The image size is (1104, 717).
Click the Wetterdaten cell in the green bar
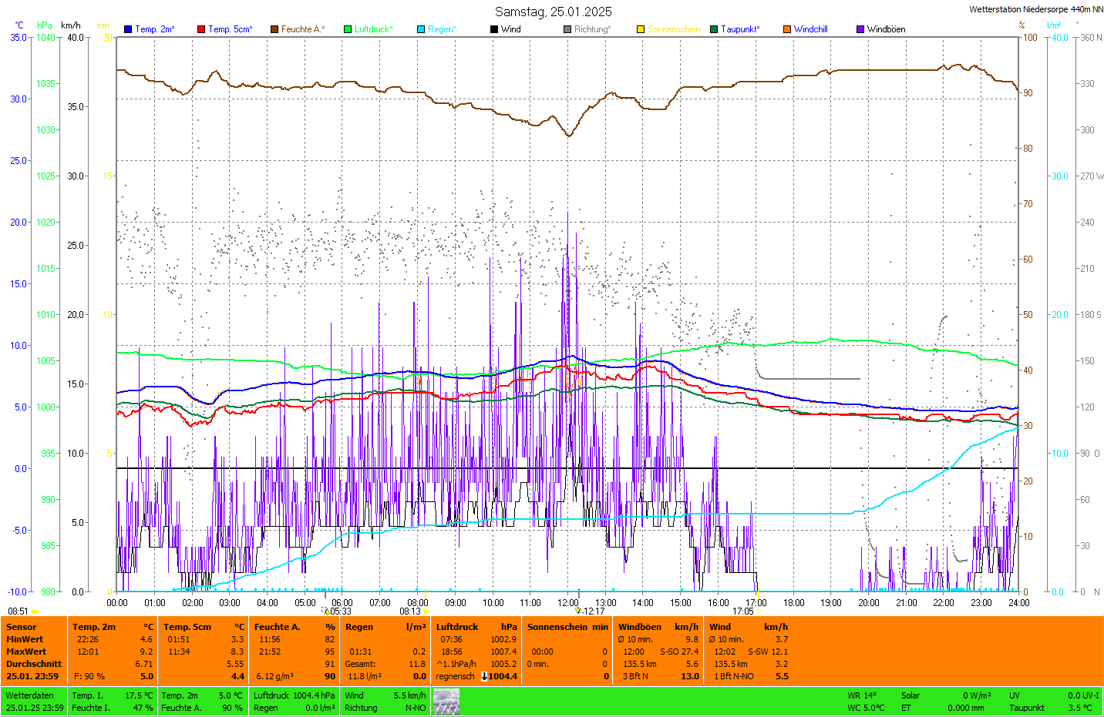29,695
